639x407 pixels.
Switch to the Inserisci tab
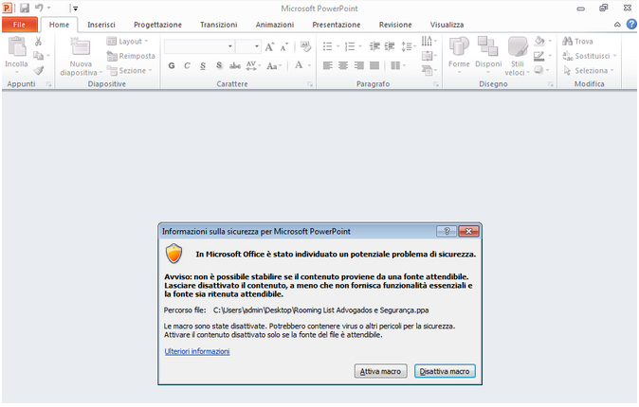[101, 25]
